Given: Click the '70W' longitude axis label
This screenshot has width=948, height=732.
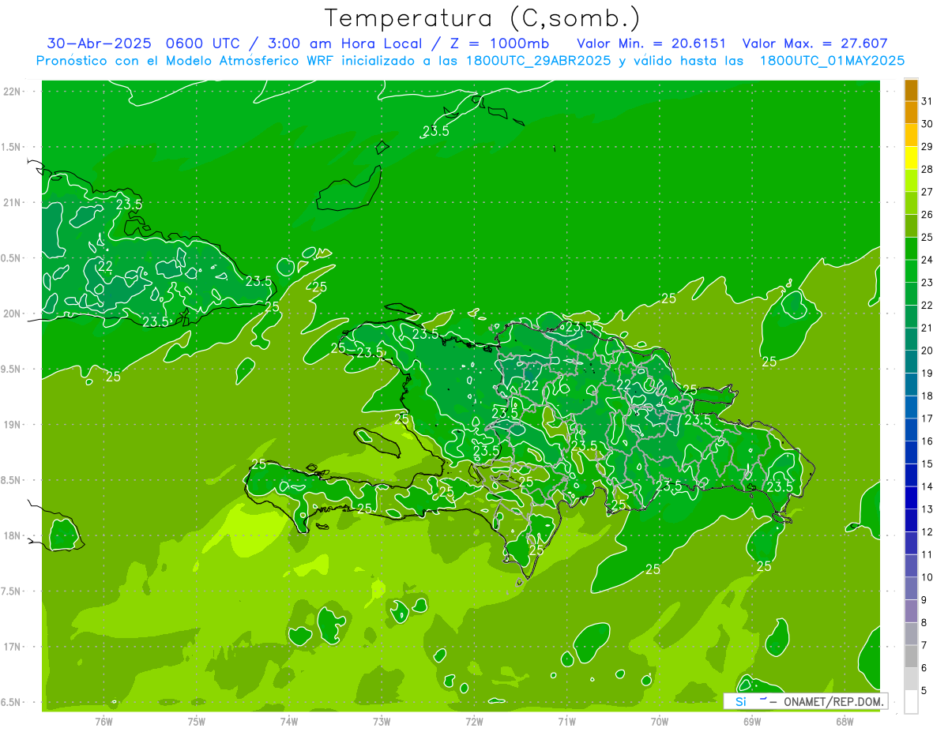Looking at the screenshot, I should point(659,721).
